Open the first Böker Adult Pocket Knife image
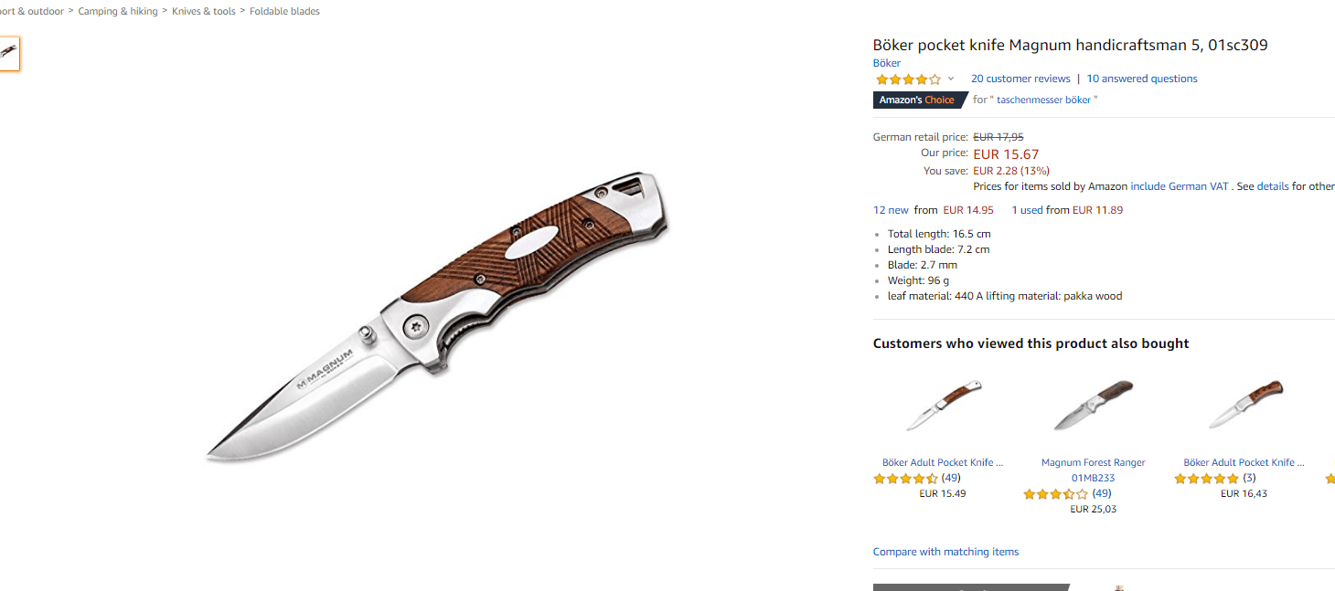The image size is (1335, 591). tap(943, 406)
